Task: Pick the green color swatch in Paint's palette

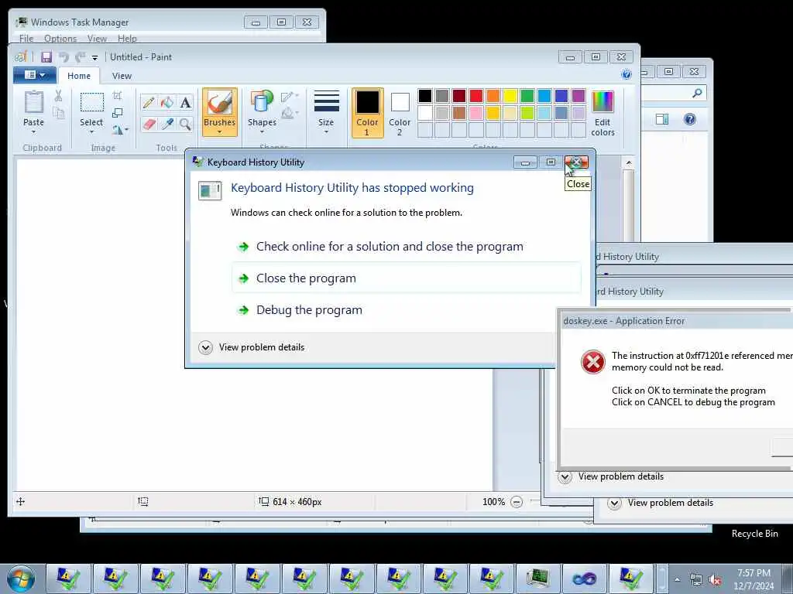Action: [527, 95]
